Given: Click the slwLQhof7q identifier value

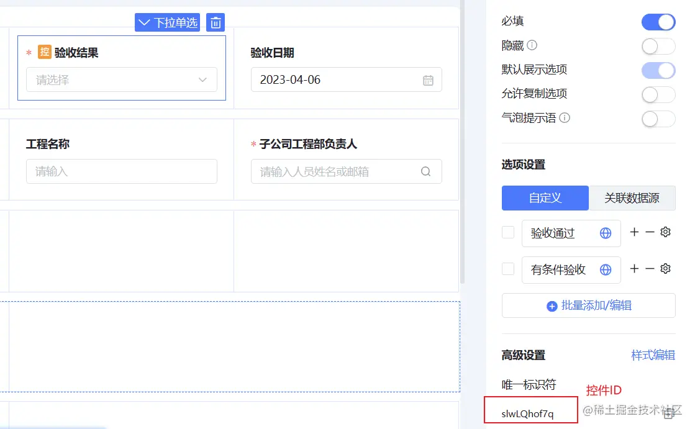Looking at the screenshot, I should (x=527, y=413).
